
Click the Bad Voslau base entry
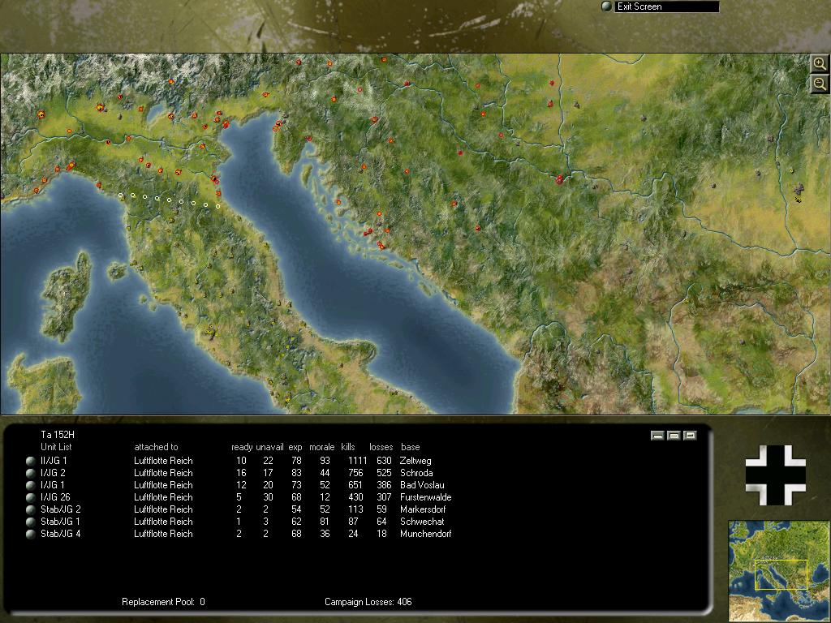(422, 485)
